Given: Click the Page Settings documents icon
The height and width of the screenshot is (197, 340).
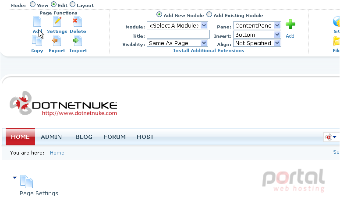Looking at the screenshot, I should click(26, 182).
